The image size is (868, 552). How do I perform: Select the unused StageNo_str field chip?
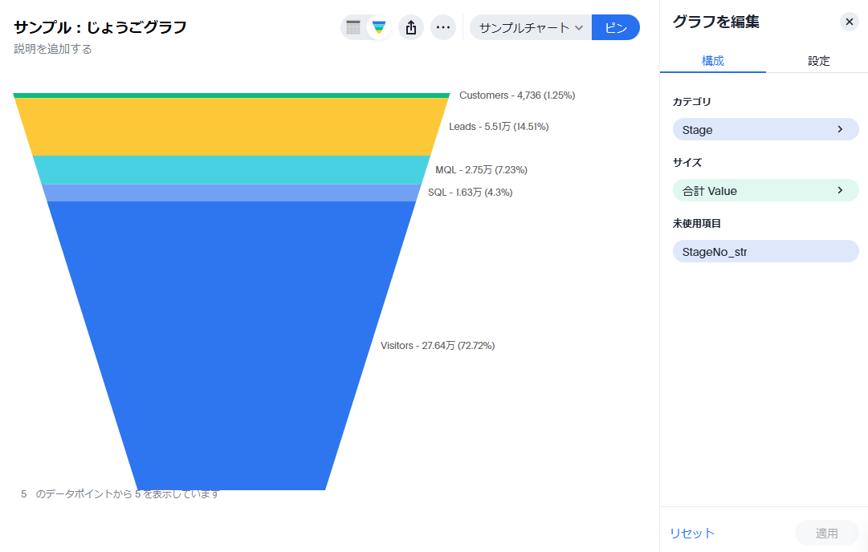pyautogui.click(x=765, y=251)
